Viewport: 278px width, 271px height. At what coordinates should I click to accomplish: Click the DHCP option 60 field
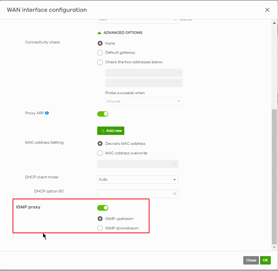(x=134, y=194)
